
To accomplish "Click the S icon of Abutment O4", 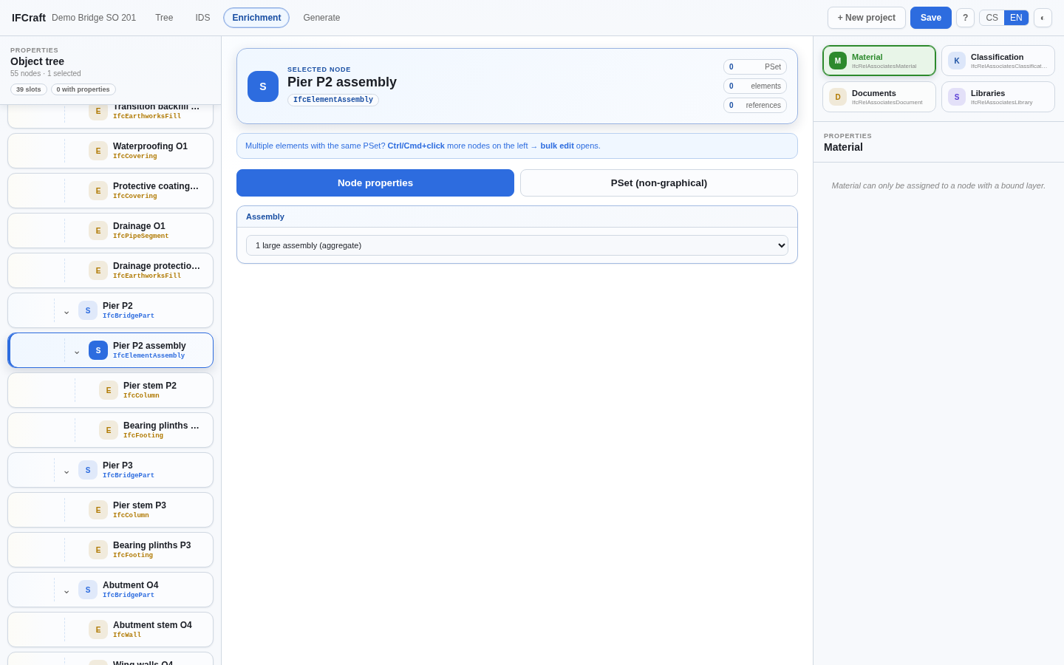I will [88, 590].
